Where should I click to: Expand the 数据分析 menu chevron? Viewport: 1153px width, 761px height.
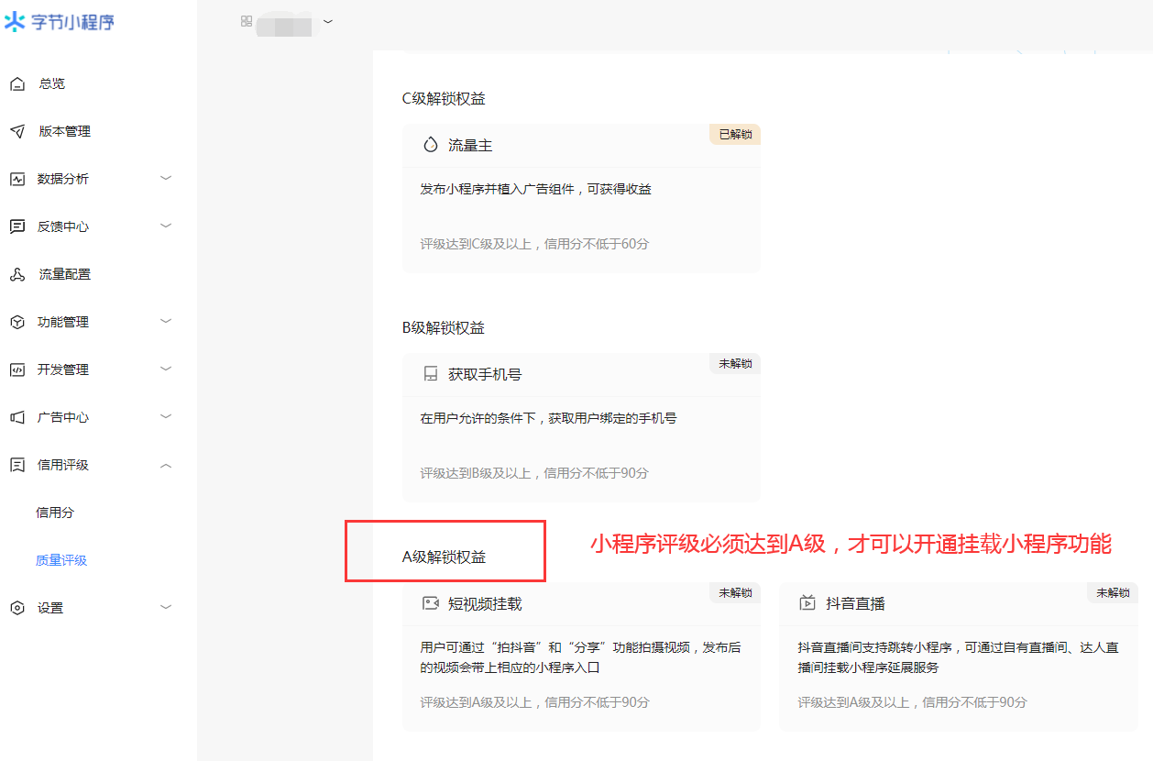pos(166,178)
